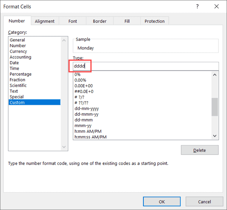Choose the Date category

pos(14,63)
